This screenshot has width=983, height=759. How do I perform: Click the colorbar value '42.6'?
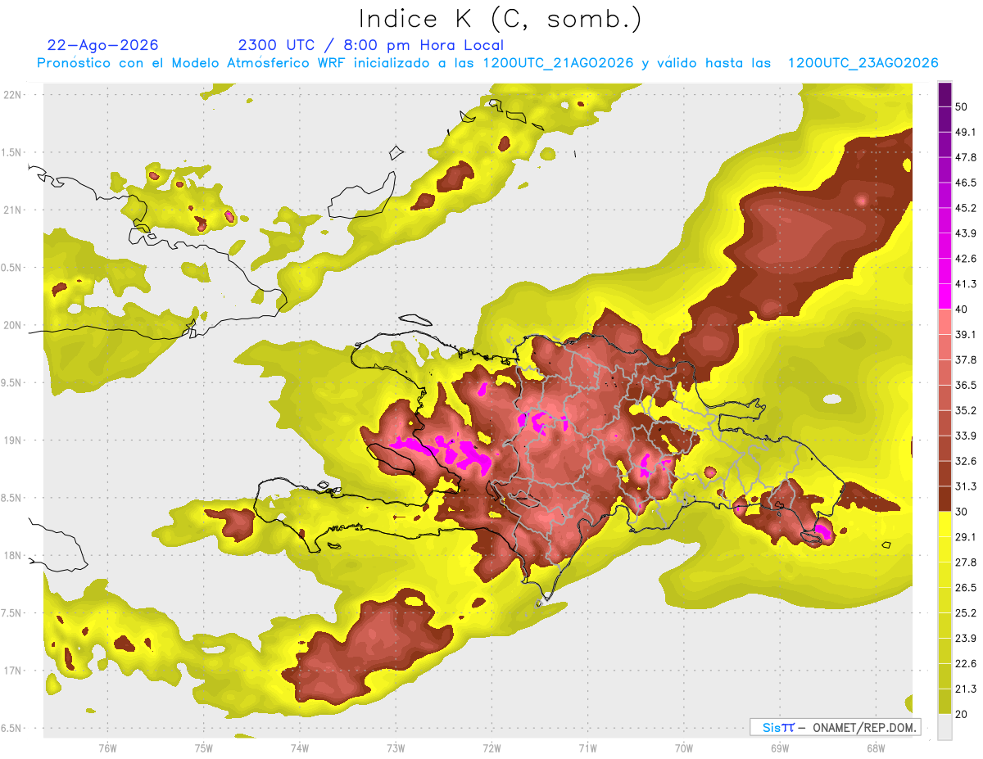coord(965,259)
